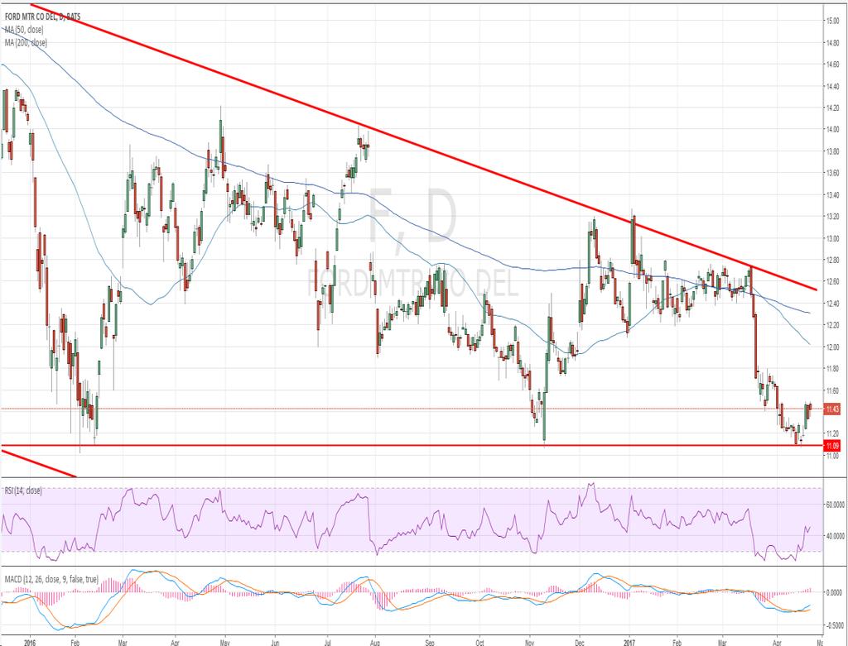Click the red 11.43 current price tag

click(x=832, y=409)
